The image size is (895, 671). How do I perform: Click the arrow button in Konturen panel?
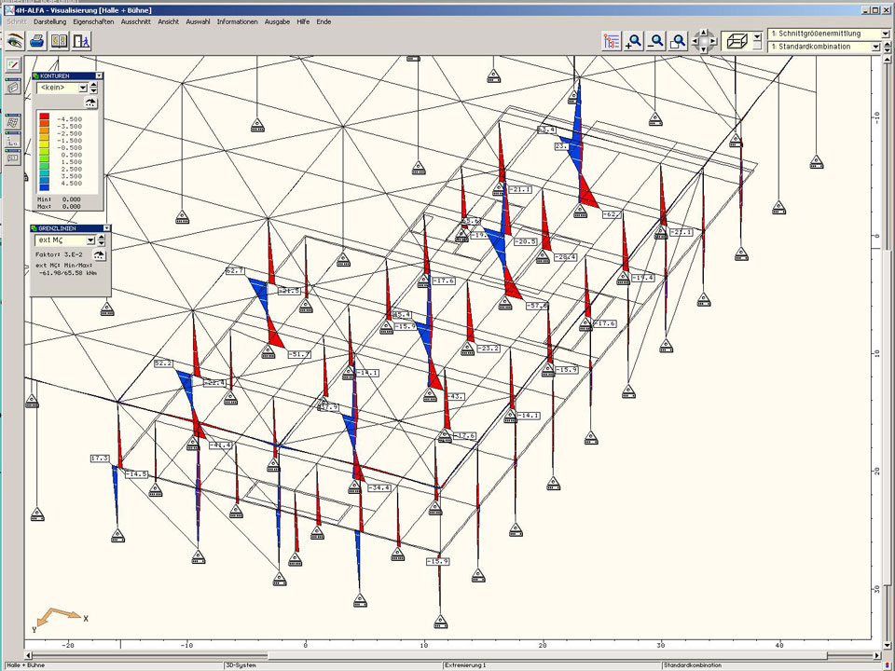click(90, 102)
